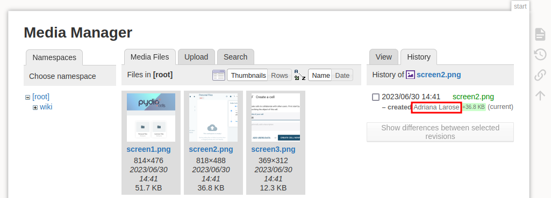The image size is (551, 198).
Task: Open the Search tab
Action: point(235,57)
